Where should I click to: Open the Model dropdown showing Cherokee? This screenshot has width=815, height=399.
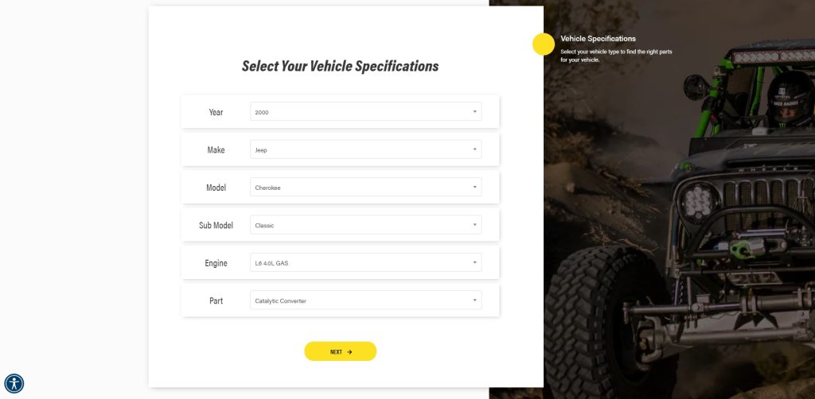365,188
